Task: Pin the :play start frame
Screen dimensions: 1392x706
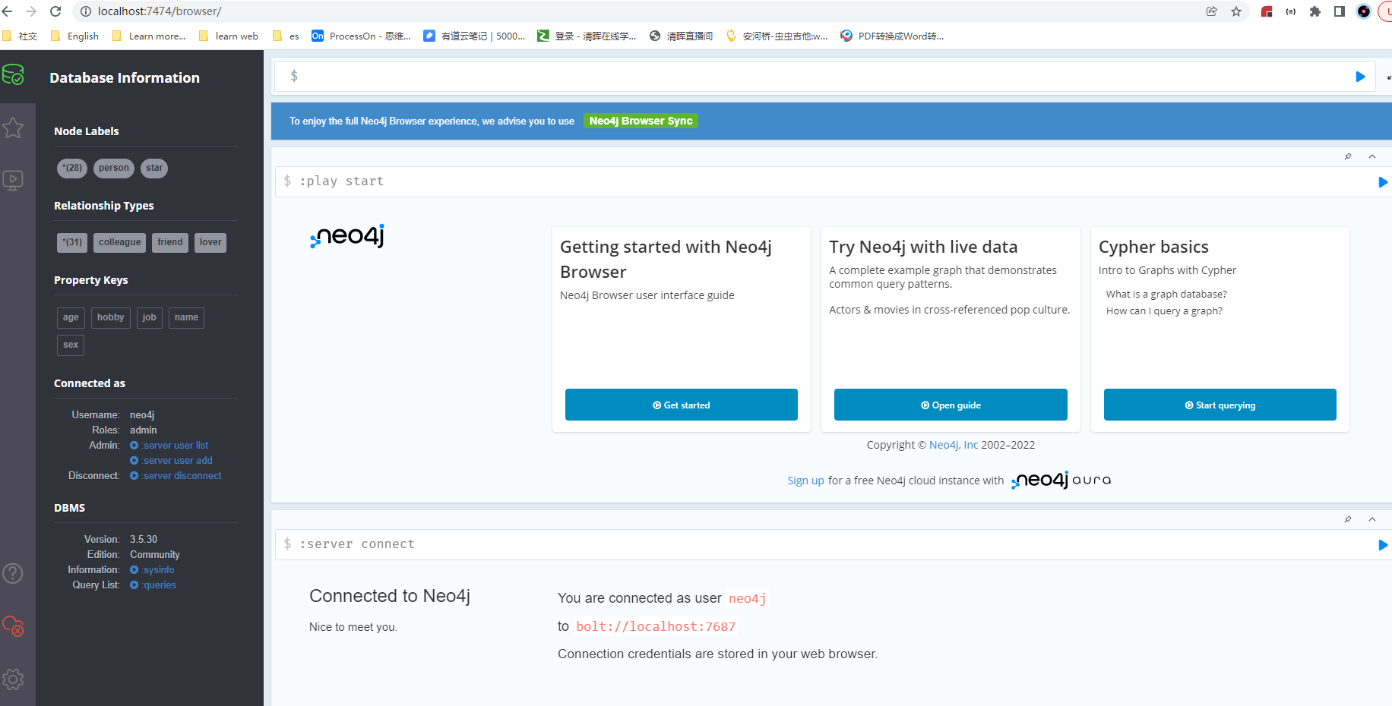Action: click(1348, 156)
